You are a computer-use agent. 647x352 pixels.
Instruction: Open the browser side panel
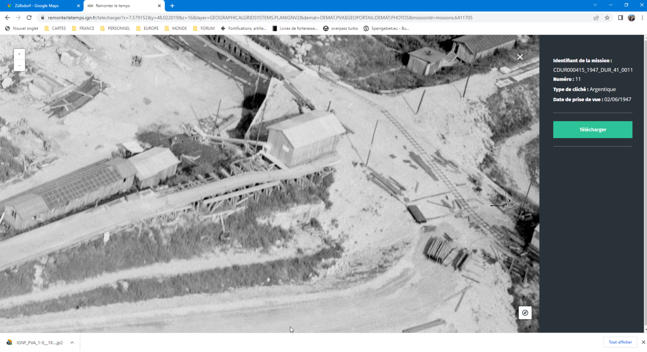620,18
